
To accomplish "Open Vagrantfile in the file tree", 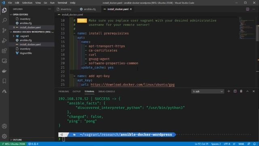I will point(25,53).
